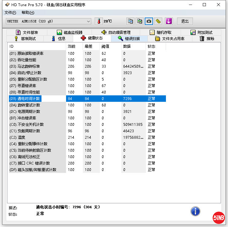228x227 pixels.
Task: Select the (C2) 温度 row
Action: (x=37, y=137)
